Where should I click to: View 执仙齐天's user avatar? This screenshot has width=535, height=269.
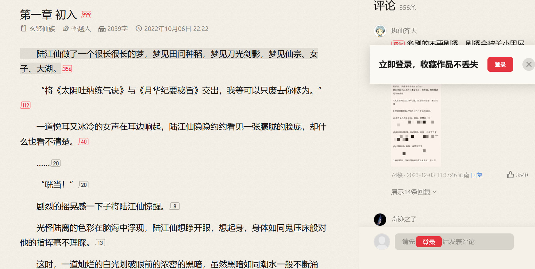pos(380,31)
